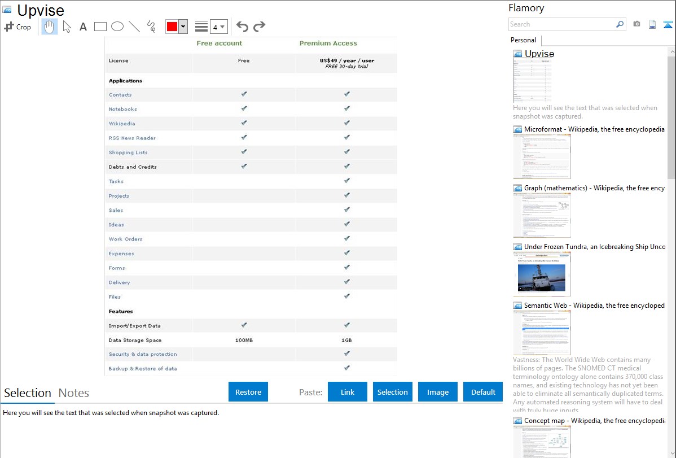Screen dimensions: 676x458
Task: Click in the Flamory search field
Action: (x=561, y=24)
